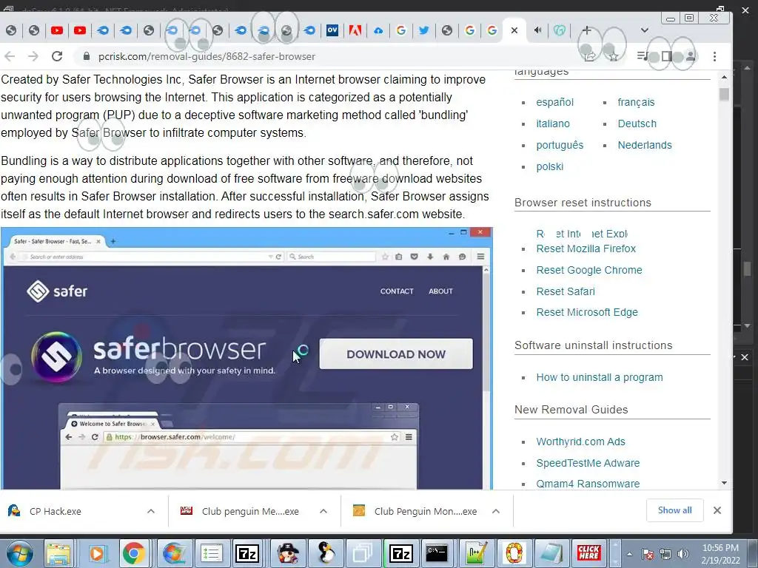Show hidden system tray icons
Image resolution: width=758 pixels, height=568 pixels.
[629, 554]
